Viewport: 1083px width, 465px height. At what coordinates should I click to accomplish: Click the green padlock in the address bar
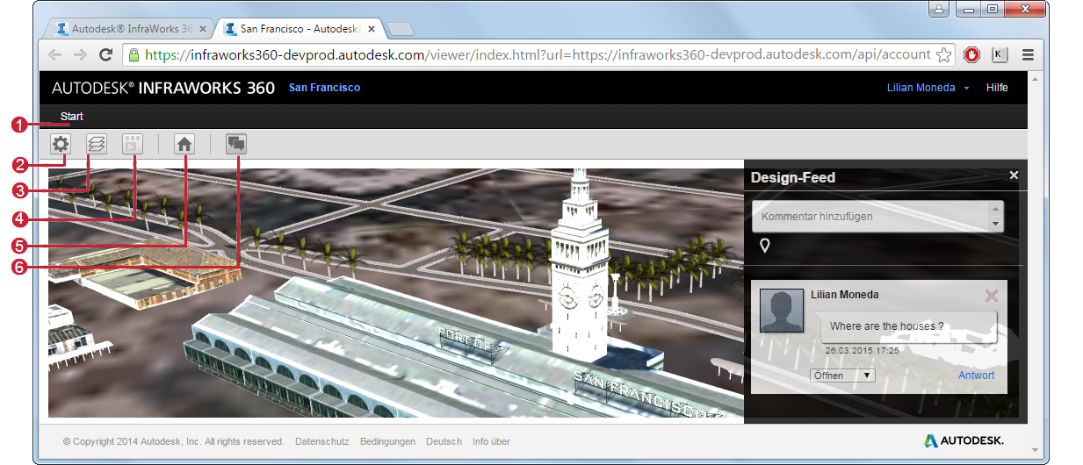(x=134, y=54)
